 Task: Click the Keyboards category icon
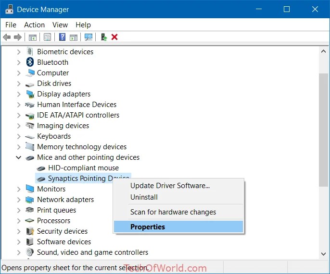click(30, 137)
